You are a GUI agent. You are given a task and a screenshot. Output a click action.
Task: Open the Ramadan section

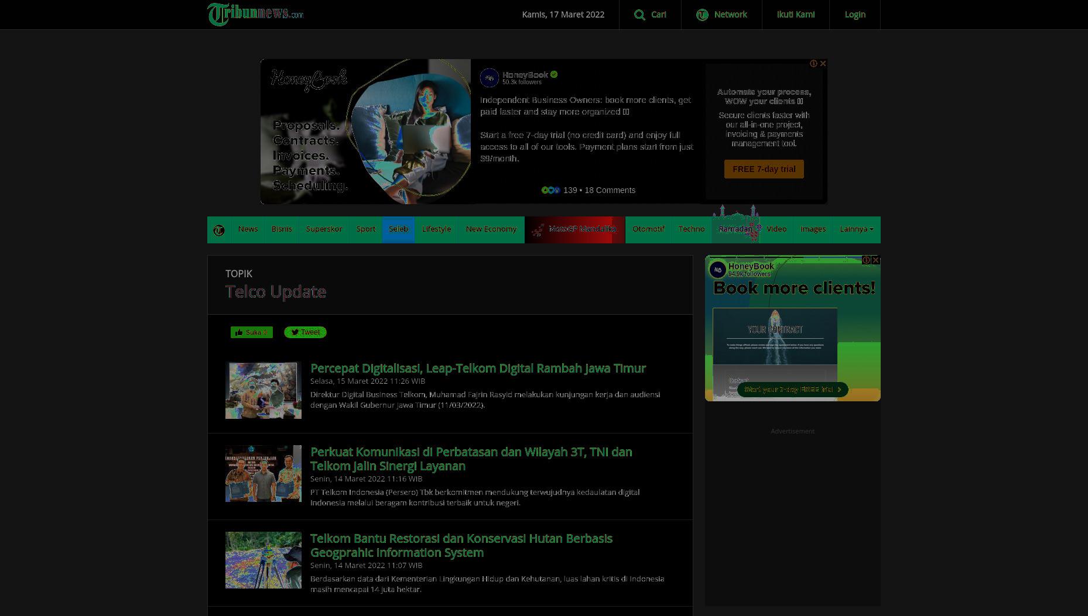pyautogui.click(x=736, y=229)
